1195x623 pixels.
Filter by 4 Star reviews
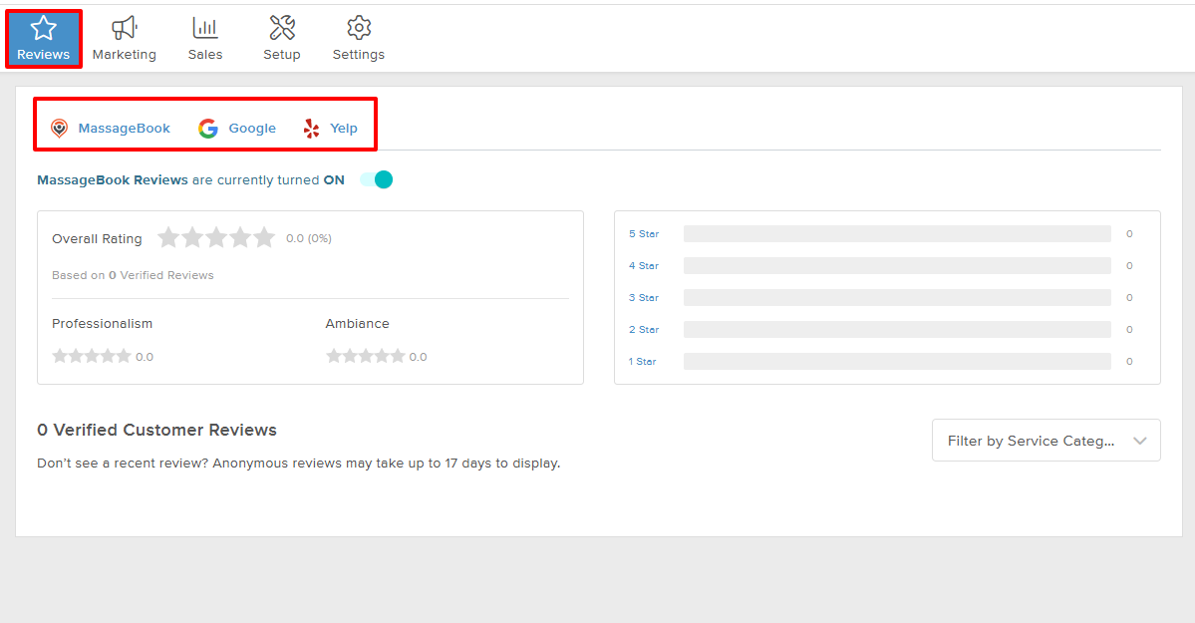644,266
